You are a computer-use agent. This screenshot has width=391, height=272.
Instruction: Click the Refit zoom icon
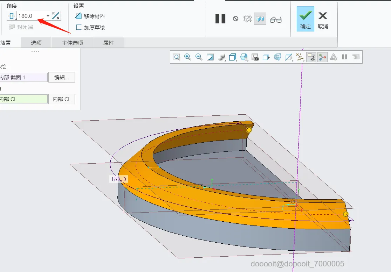click(177, 57)
